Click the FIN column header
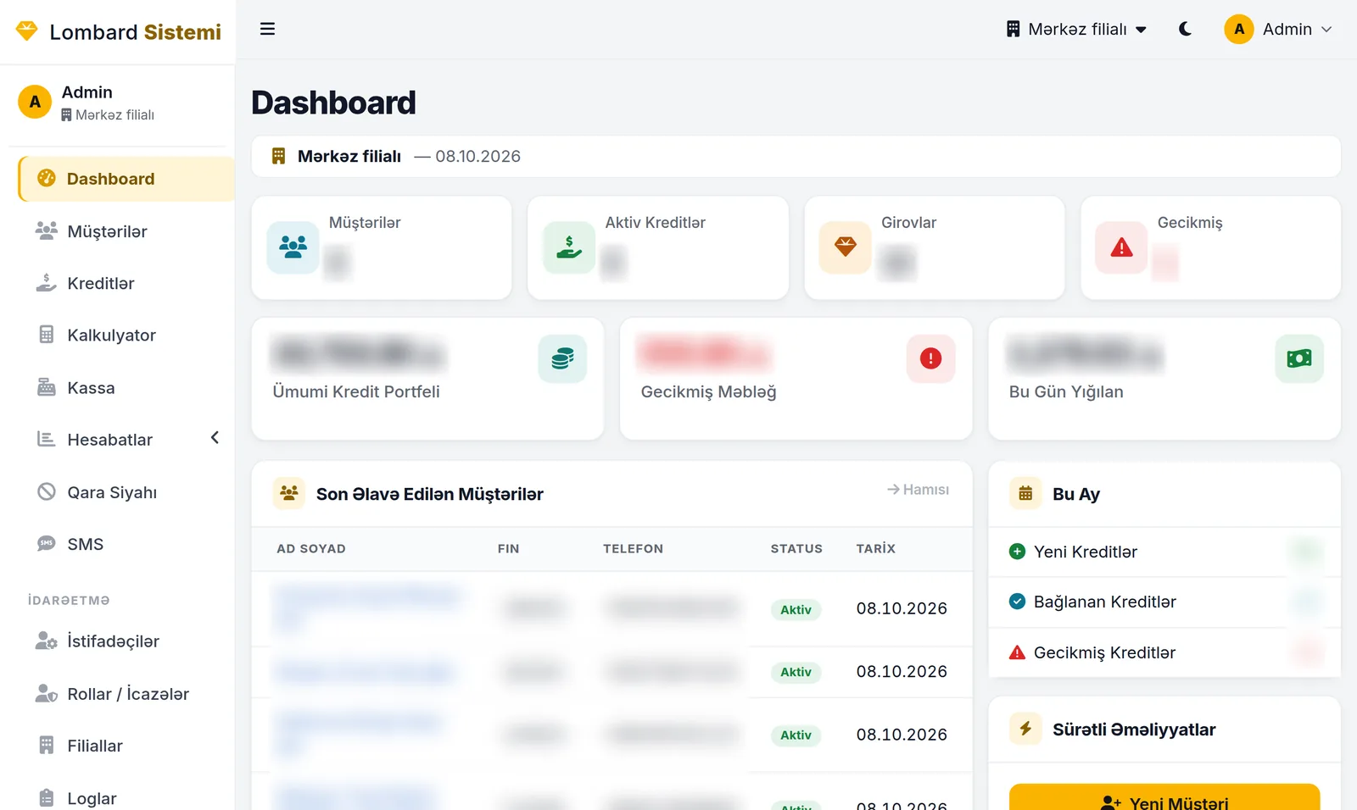Viewport: 1357px width, 810px height. [x=508, y=549]
